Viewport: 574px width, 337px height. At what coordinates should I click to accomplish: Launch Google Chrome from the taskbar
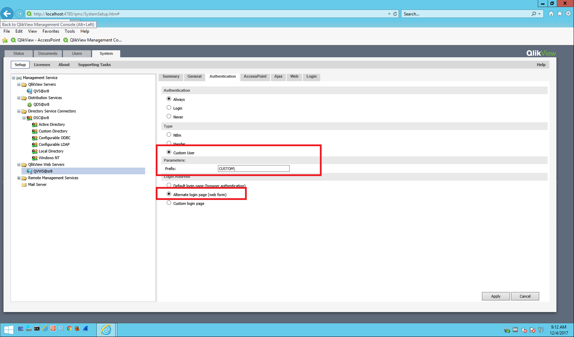69,329
